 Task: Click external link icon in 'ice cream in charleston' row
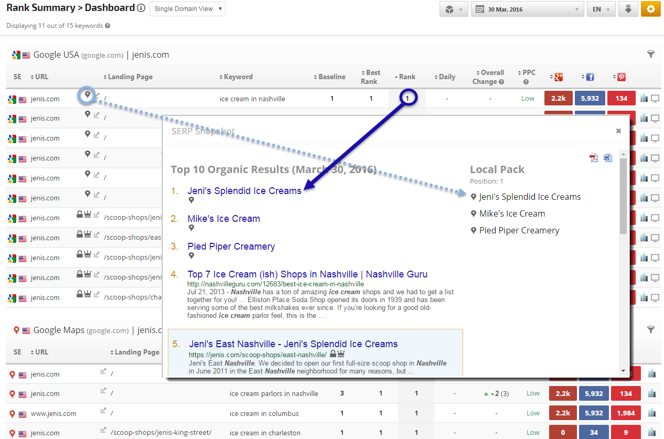(103, 430)
